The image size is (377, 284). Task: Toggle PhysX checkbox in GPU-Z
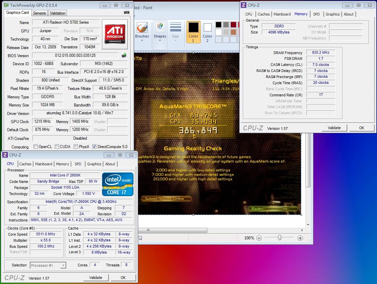tap(76, 147)
